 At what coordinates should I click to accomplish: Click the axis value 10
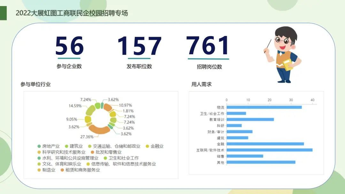pos(248,100)
